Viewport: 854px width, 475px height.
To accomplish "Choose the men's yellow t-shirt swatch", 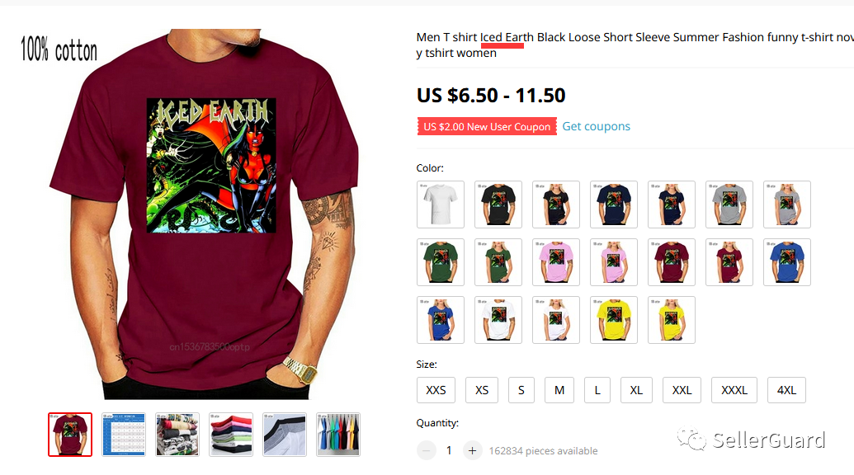I will coord(613,320).
